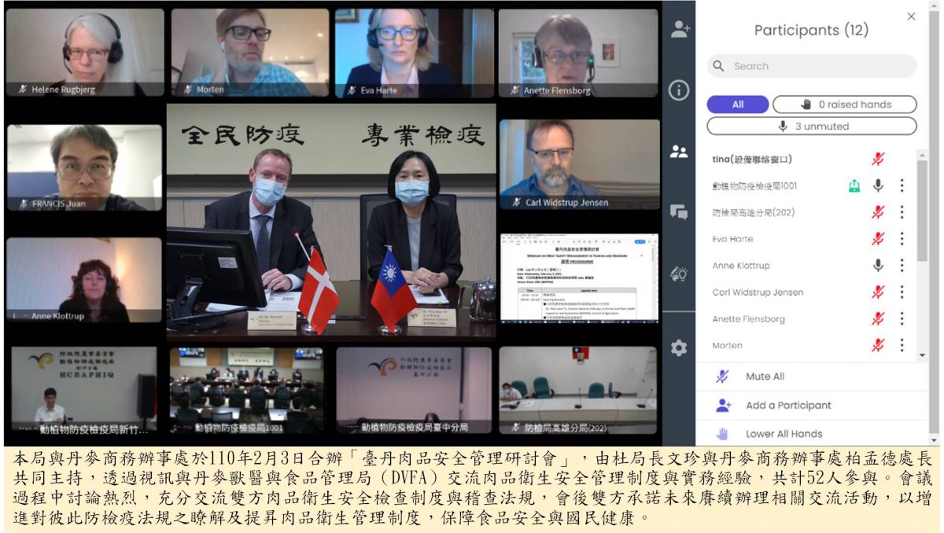The width and height of the screenshot is (944, 533).
Task: Open the participants panel sidebar icon
Action: pyautogui.click(x=679, y=152)
